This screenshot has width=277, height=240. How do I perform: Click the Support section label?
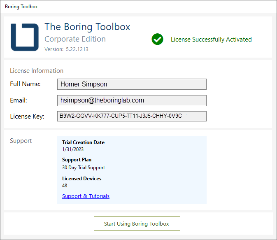click(21, 141)
